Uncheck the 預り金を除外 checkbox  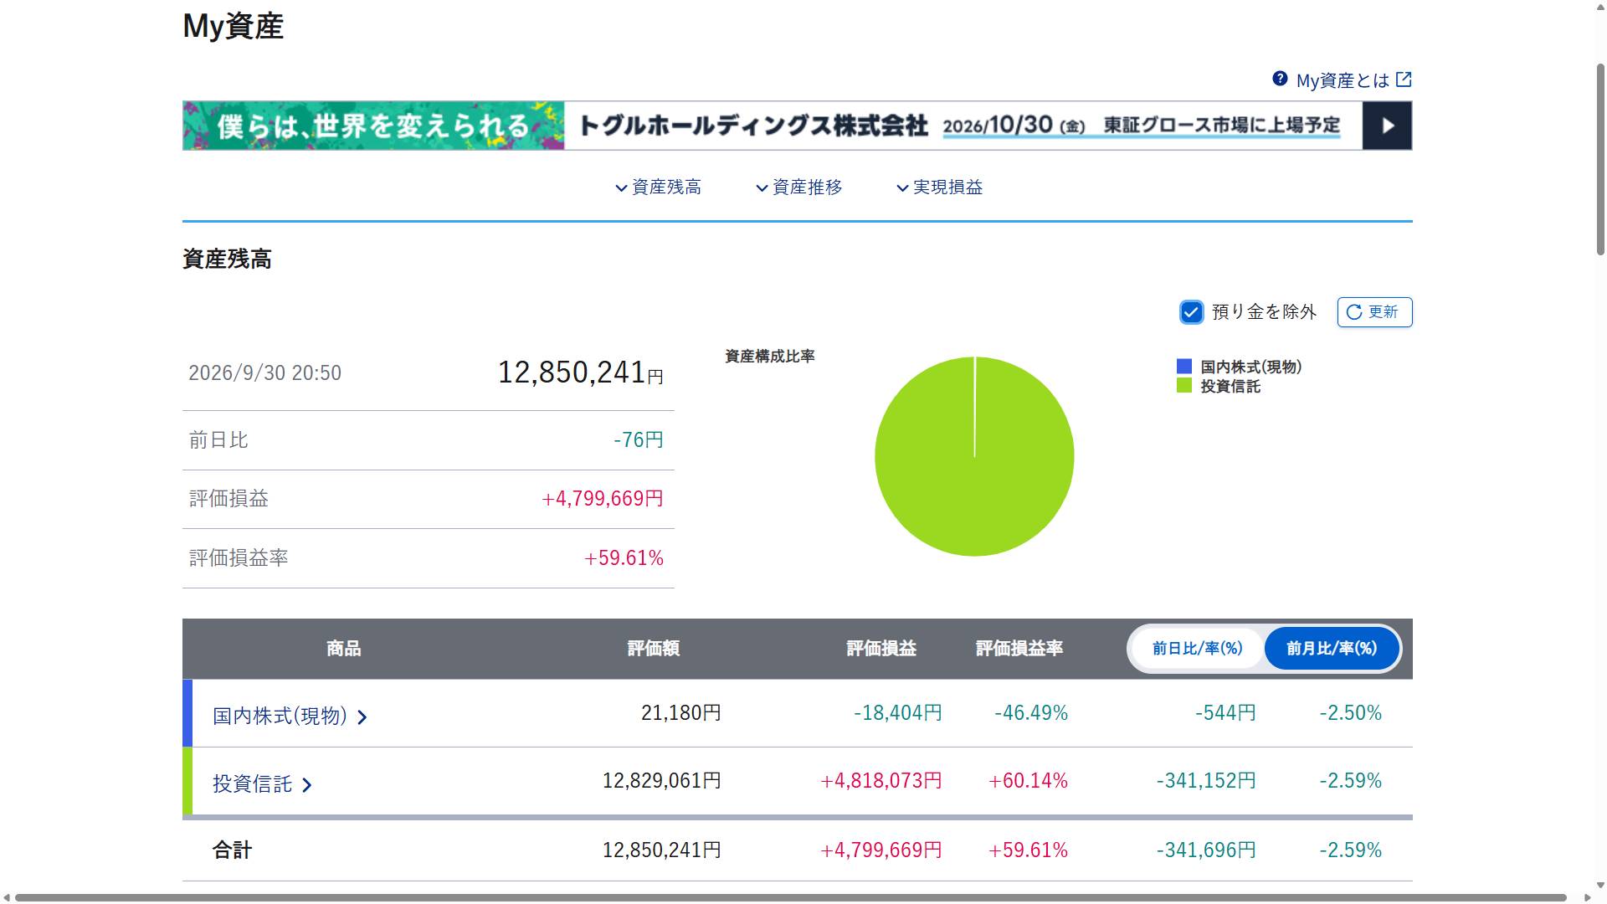click(x=1191, y=312)
